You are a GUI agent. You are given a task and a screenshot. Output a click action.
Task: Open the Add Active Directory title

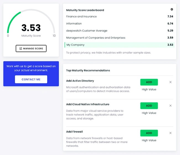point(80,81)
